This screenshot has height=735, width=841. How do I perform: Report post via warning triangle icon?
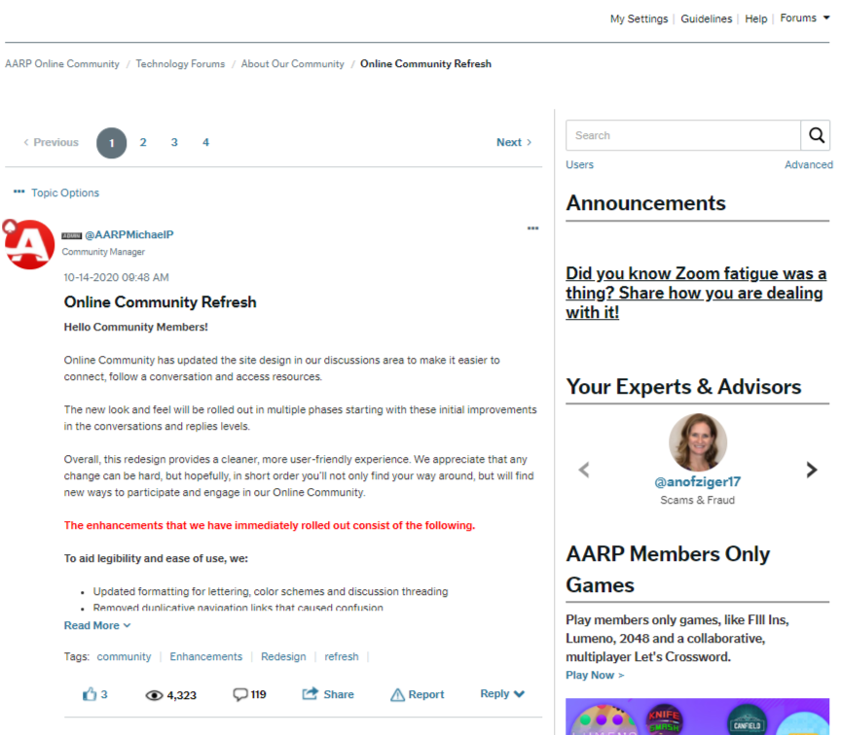(397, 694)
